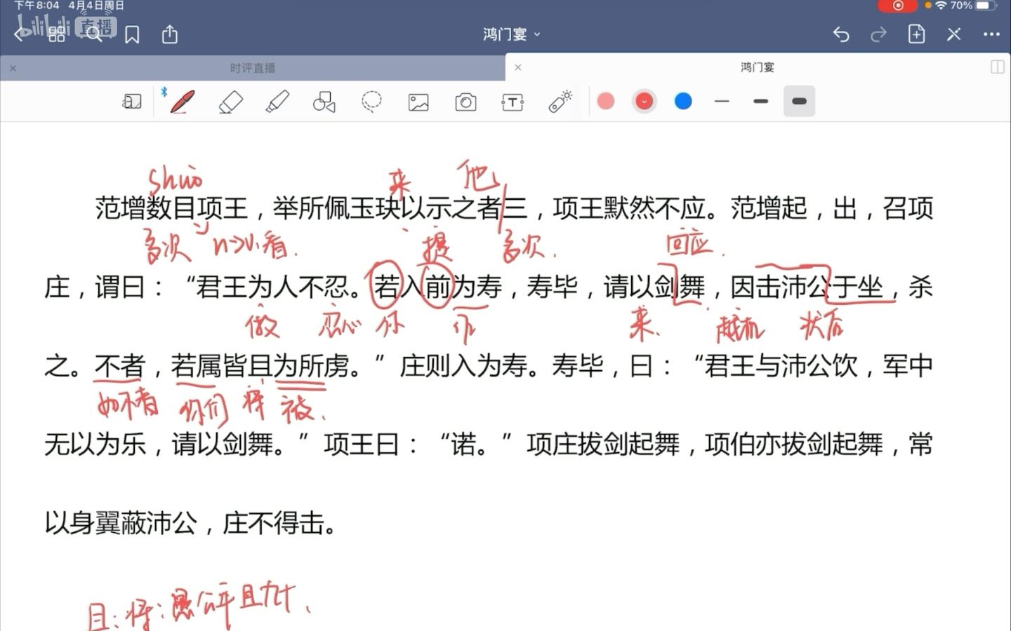Choose the blue pen color

[x=683, y=102]
